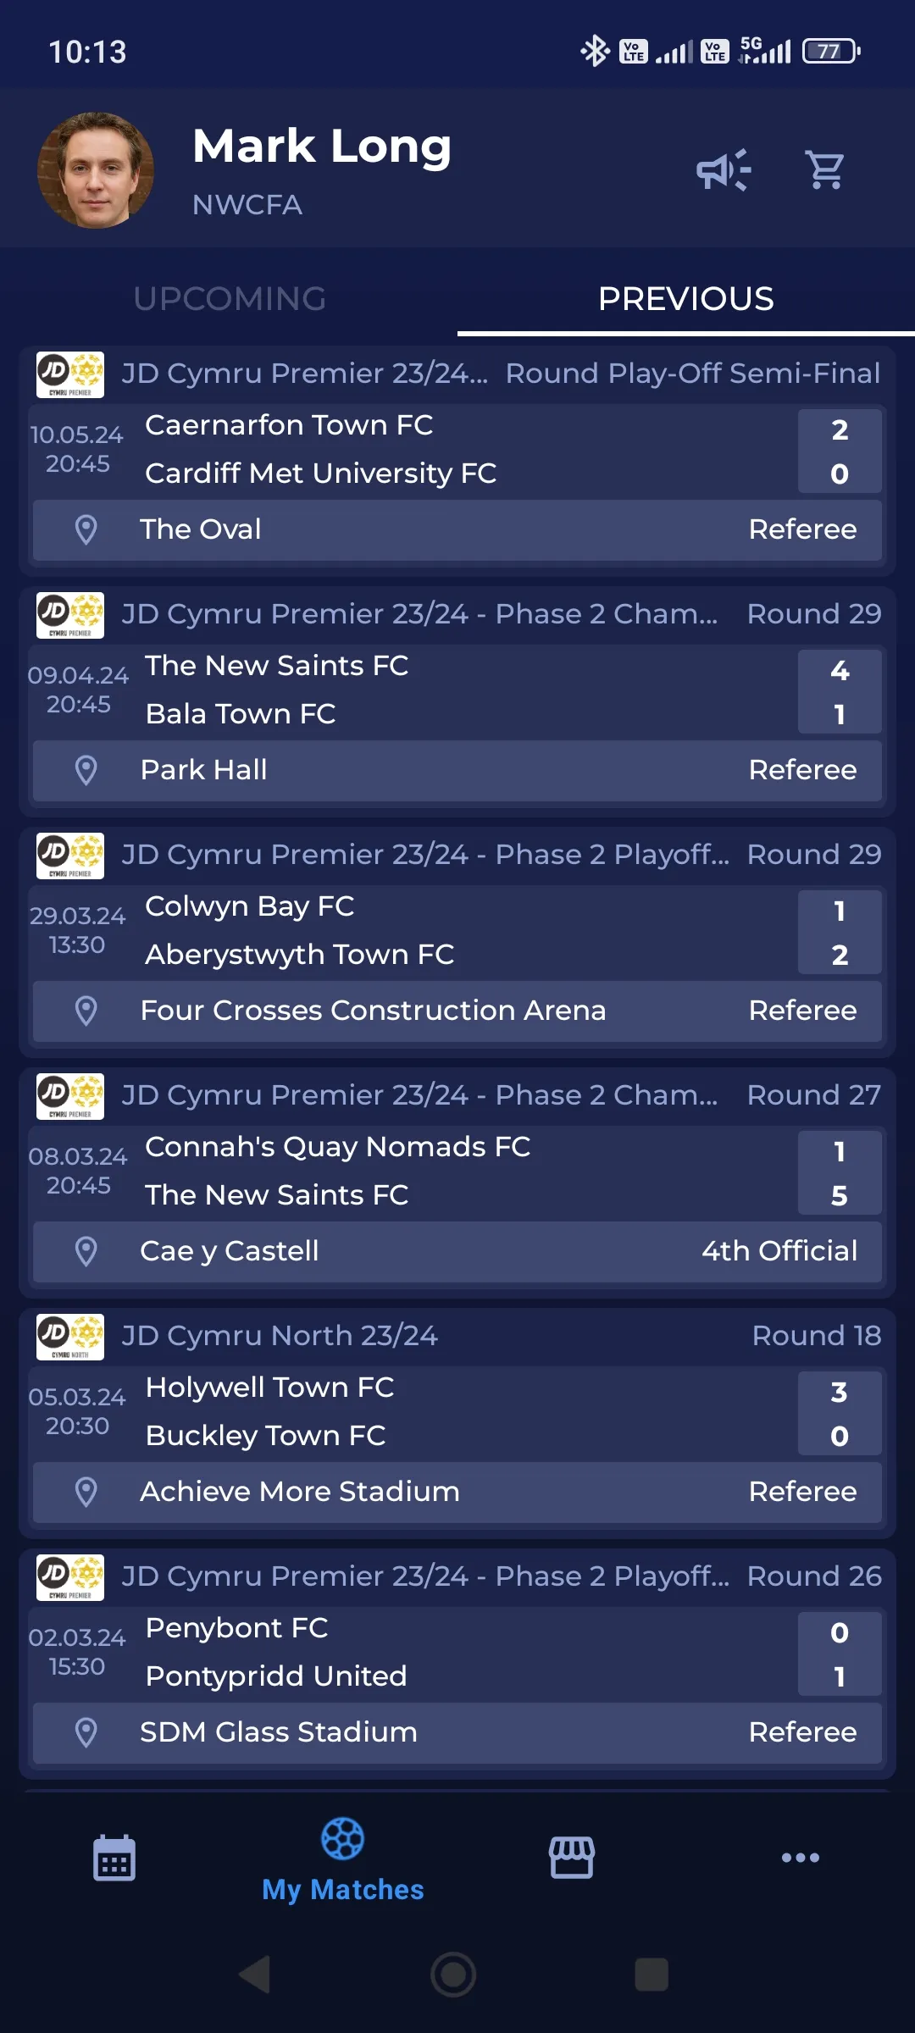Tap the location pin next to The Oval

86,529
